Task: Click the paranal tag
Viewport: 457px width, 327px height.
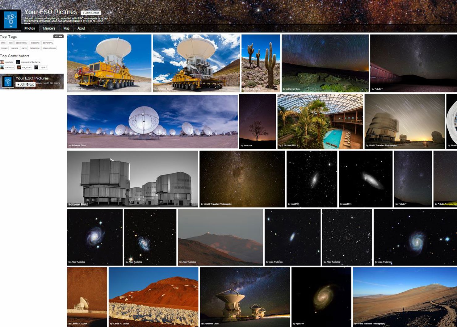Action: [x=15, y=48]
